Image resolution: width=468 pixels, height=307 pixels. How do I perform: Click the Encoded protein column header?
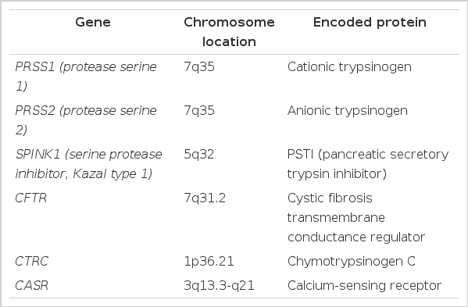(x=370, y=23)
